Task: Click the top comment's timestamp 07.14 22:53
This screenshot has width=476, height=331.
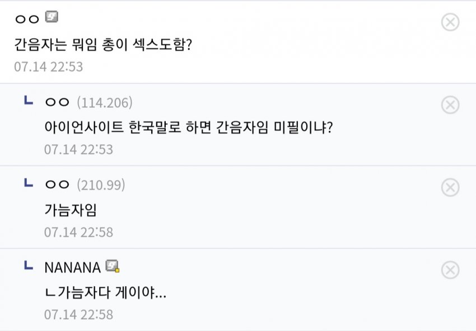Action: point(48,67)
